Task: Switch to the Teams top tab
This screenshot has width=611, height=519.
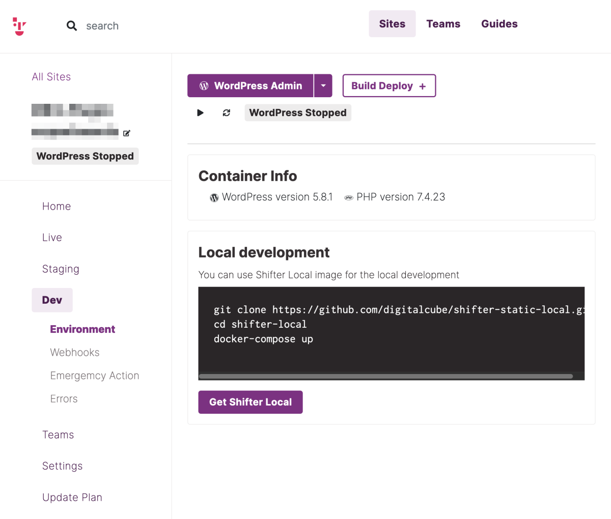Action: [x=443, y=24]
